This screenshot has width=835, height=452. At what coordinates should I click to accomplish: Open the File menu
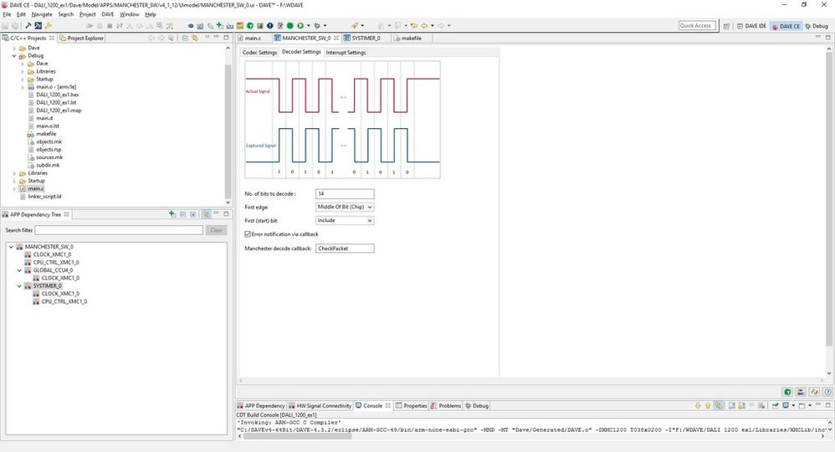(7, 14)
